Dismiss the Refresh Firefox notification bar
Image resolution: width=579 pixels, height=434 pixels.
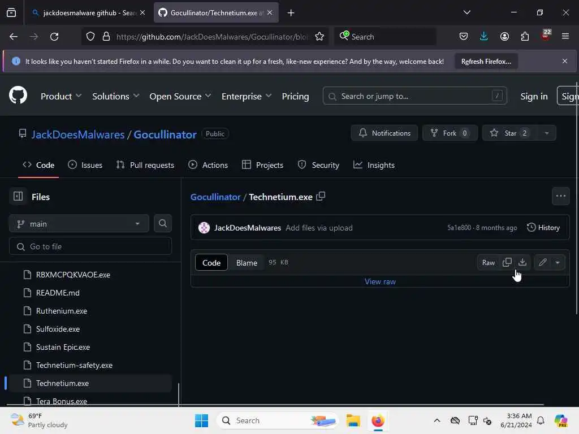565,61
